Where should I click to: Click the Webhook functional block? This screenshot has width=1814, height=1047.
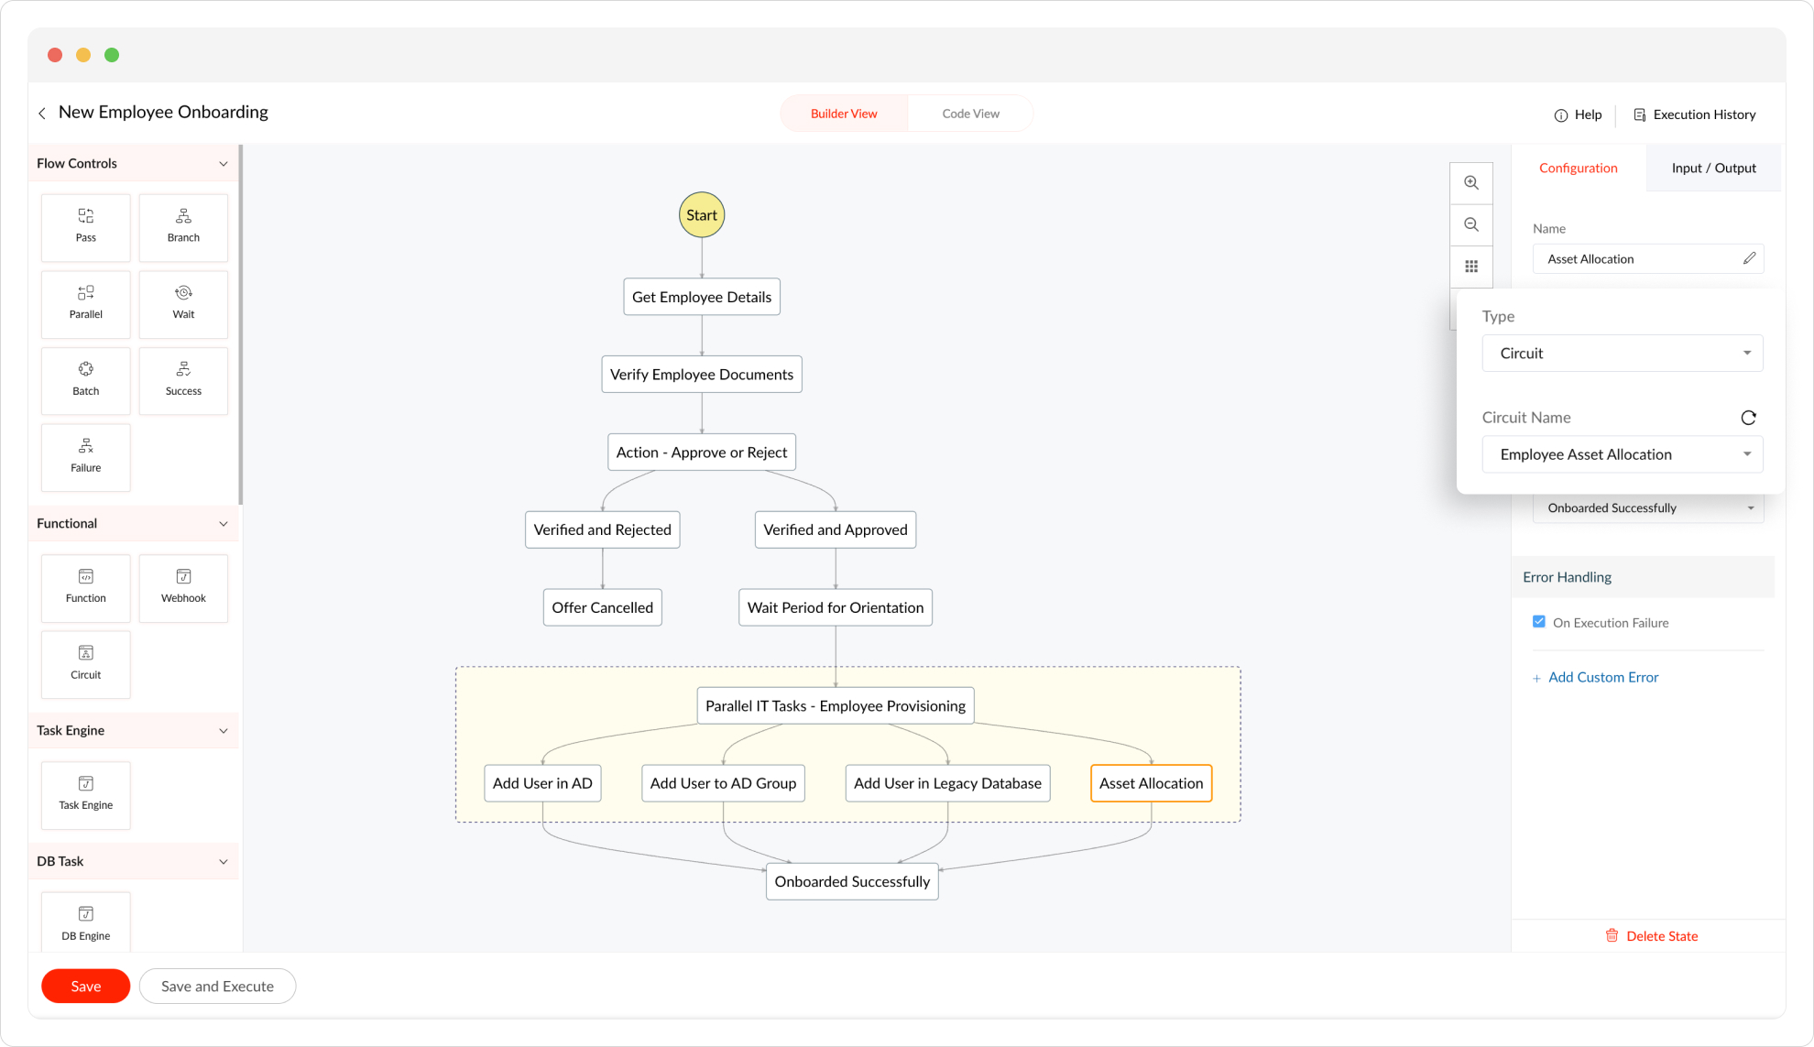(183, 587)
